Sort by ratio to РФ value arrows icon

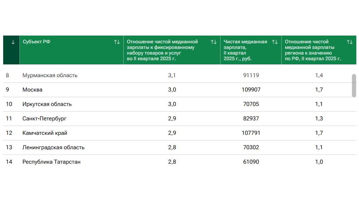pos(349,42)
